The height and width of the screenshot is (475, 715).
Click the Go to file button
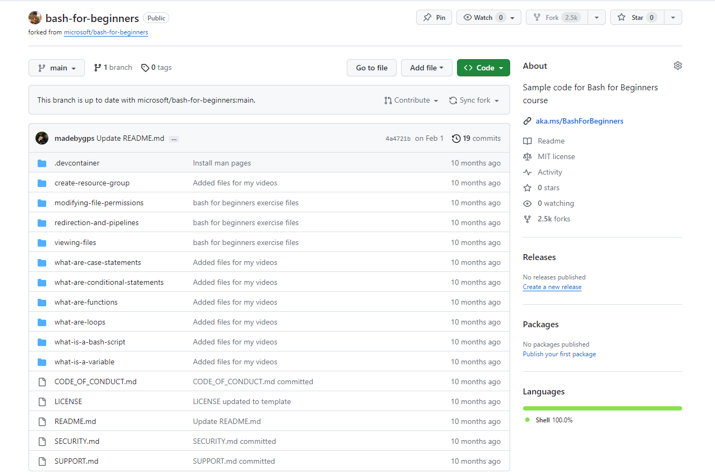click(x=371, y=68)
